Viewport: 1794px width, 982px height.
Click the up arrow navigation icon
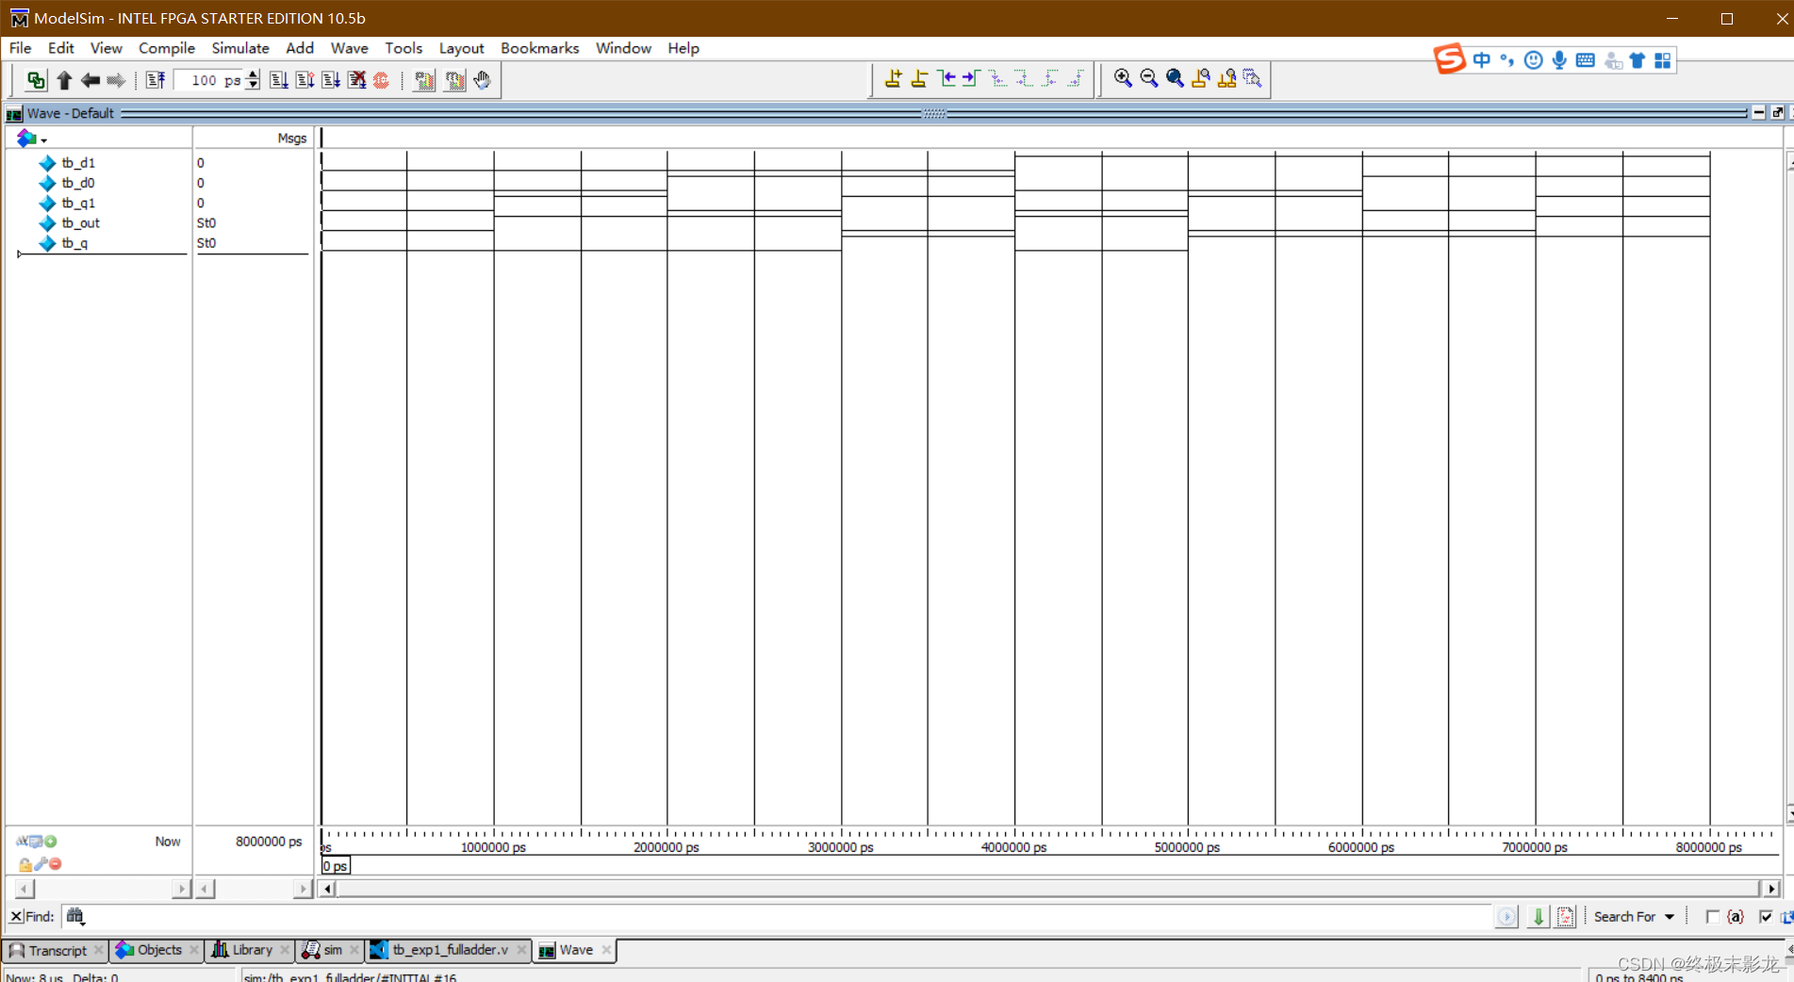click(64, 80)
